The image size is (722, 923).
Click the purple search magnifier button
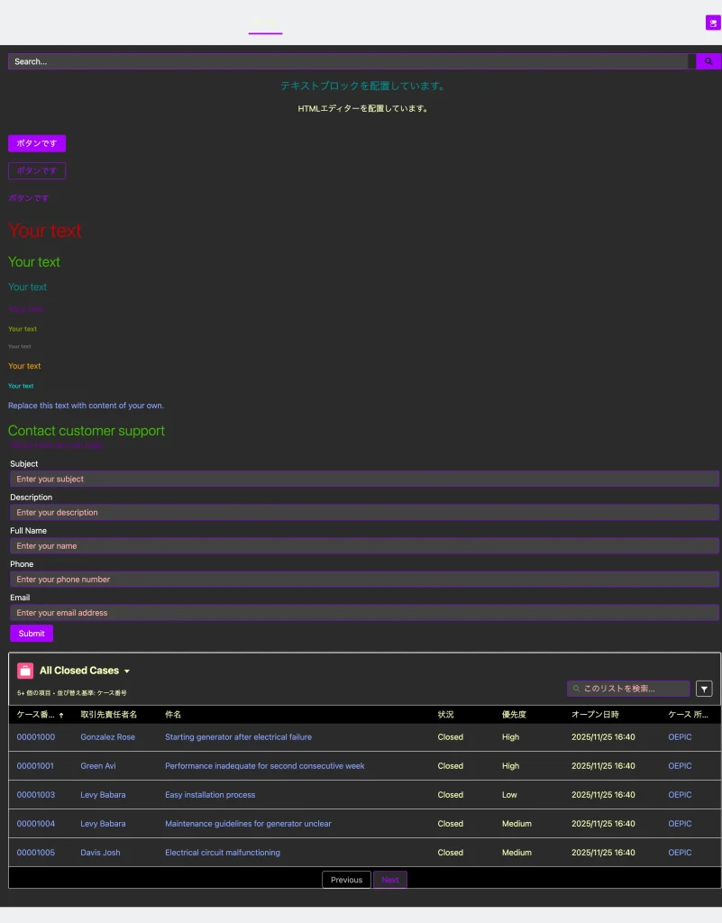(708, 61)
